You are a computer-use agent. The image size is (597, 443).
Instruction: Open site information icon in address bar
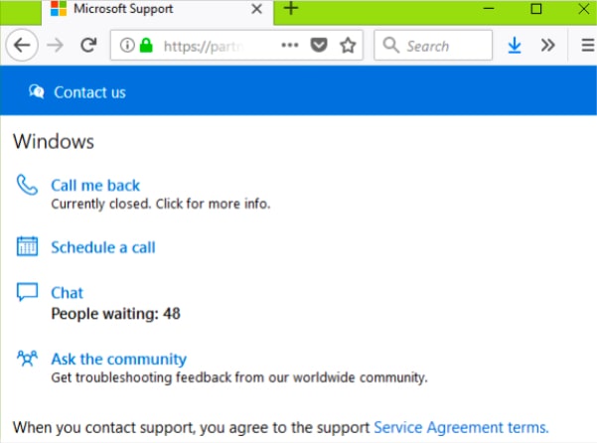(x=127, y=46)
